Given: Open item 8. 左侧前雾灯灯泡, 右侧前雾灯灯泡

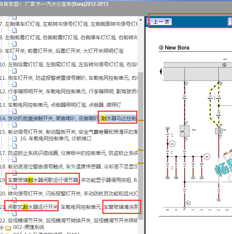Looking at the screenshot, I should (69, 37).
